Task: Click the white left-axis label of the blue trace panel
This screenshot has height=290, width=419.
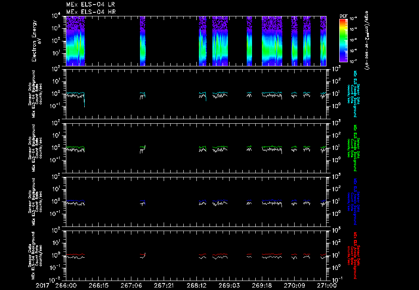Action: click(35, 202)
